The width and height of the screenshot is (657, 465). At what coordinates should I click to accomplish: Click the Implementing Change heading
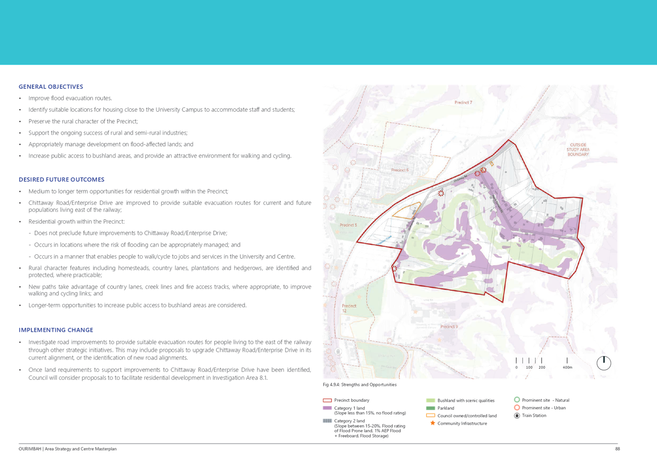coord(56,330)
